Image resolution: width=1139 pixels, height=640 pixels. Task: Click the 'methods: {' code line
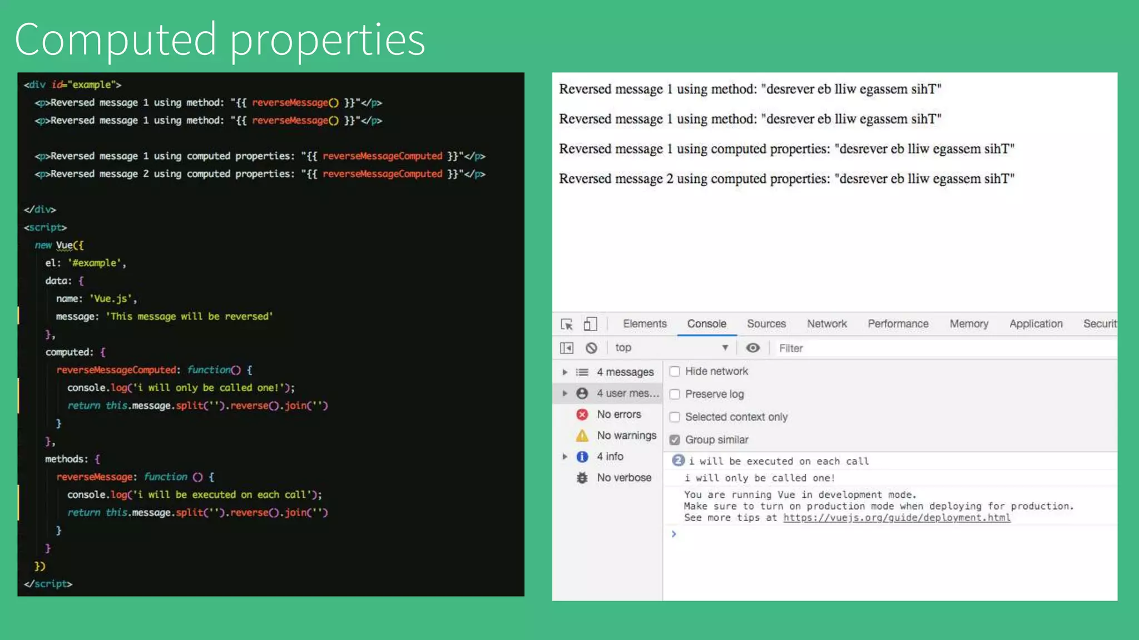pos(72,459)
